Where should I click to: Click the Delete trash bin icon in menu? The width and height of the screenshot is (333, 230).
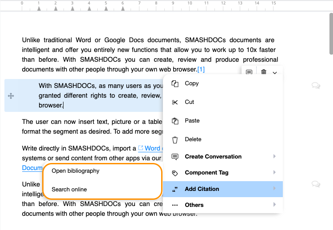(175, 140)
